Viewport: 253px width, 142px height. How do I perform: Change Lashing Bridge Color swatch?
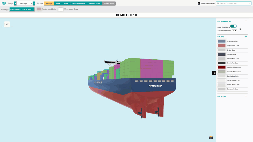tap(222, 67)
